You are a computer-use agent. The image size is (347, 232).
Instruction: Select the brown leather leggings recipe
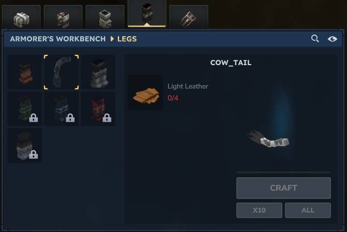pyautogui.click(x=25, y=72)
